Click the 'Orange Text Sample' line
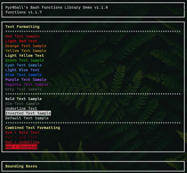 point(26,46)
